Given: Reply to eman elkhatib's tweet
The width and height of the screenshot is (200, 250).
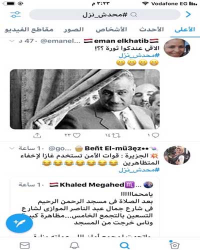Looking at the screenshot, I should pos(155,135).
